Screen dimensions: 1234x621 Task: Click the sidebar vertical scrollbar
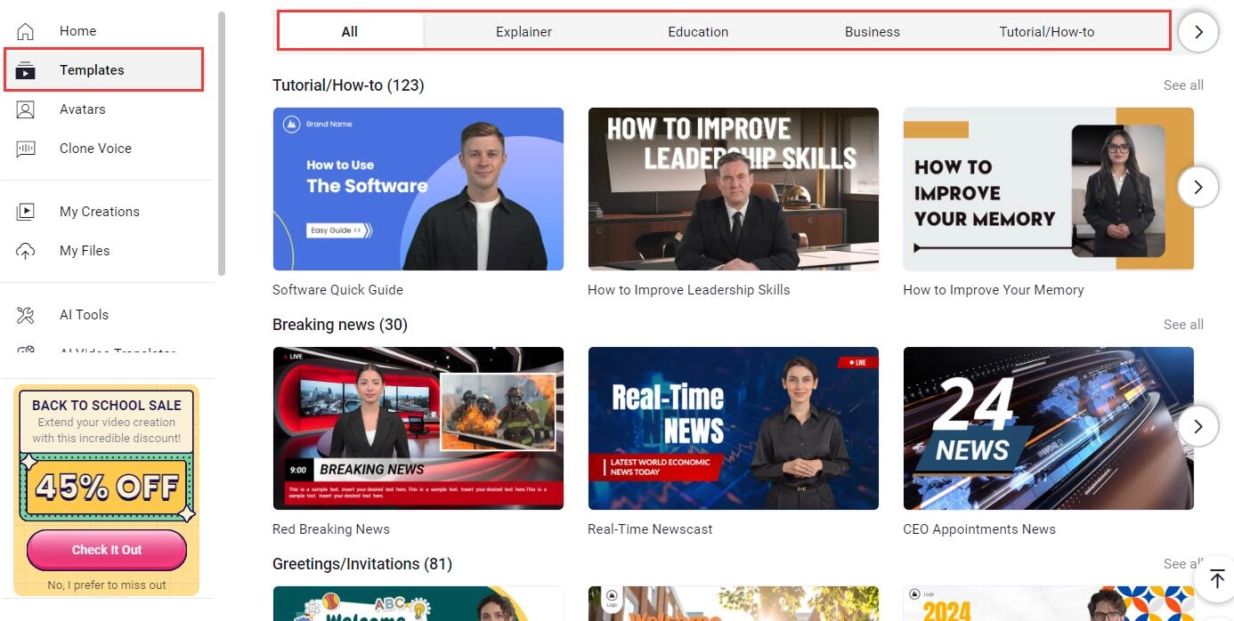click(222, 142)
